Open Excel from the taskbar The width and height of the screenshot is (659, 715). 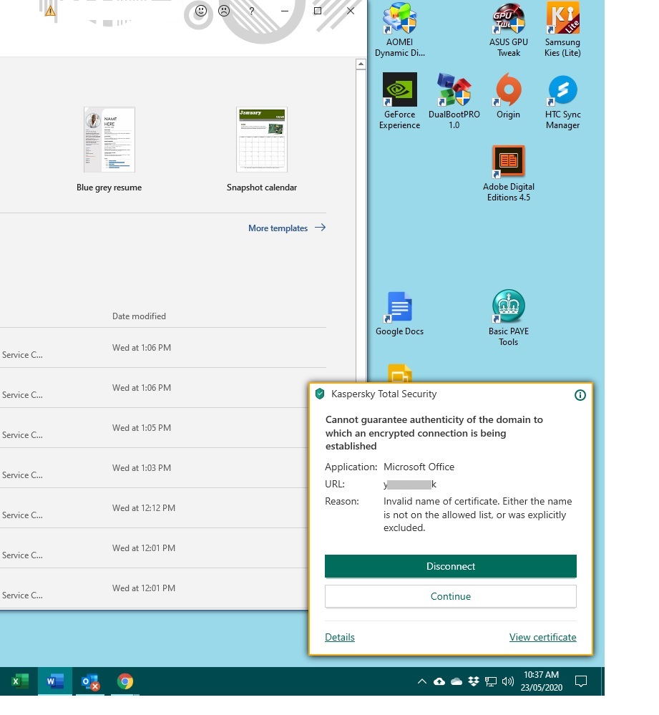(x=19, y=681)
